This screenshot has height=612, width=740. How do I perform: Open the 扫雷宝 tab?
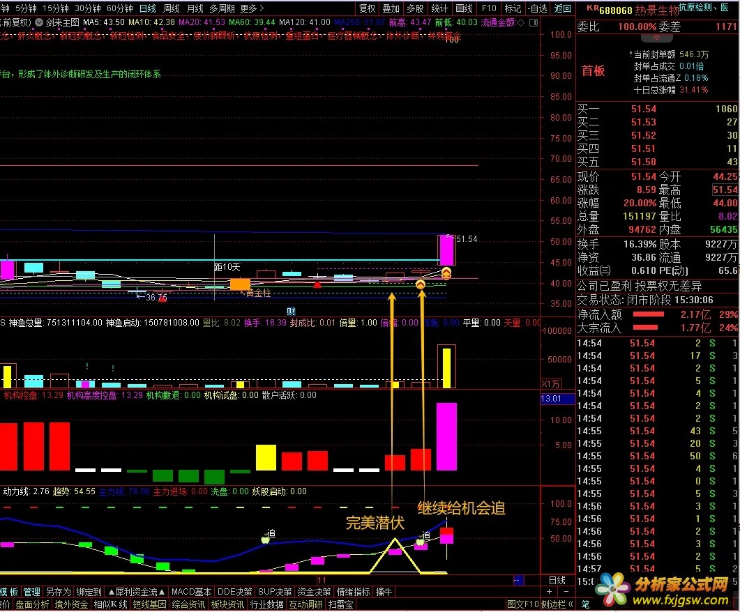pyautogui.click(x=341, y=604)
